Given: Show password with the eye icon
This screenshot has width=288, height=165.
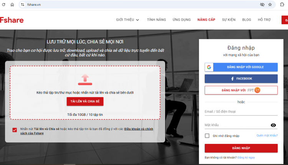Looking at the screenshot, I should pyautogui.click(x=273, y=125).
